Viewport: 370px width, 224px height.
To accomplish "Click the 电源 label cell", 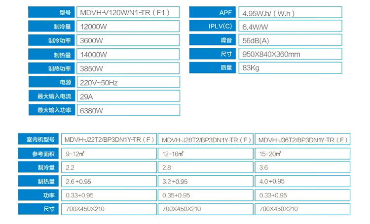I will tap(52, 82).
